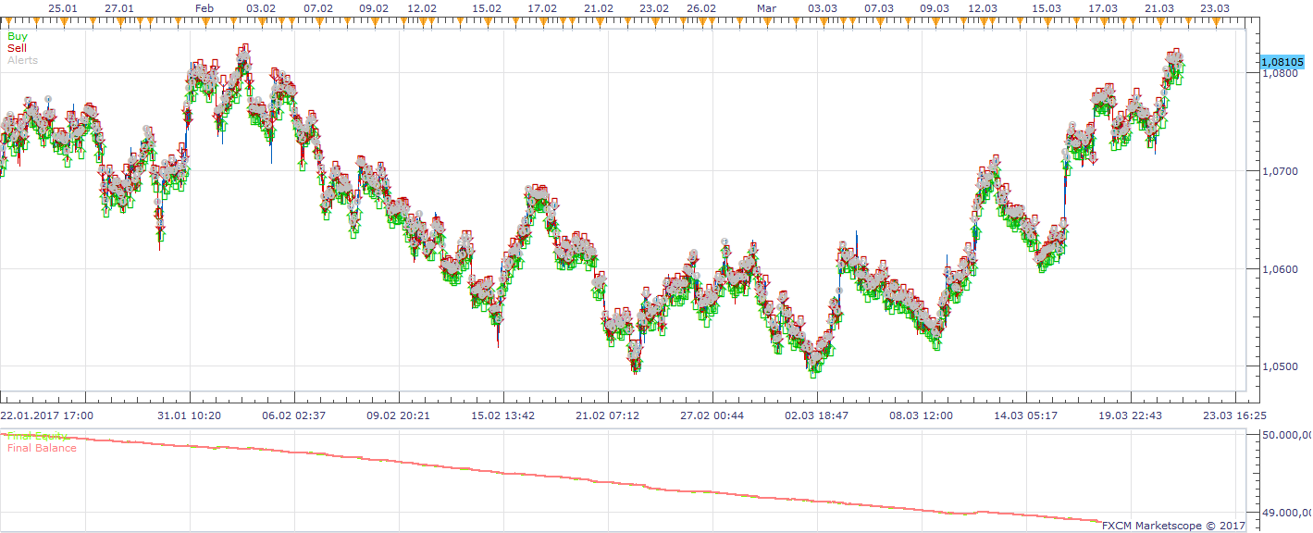Screen dimensions: 1313x533
Task: Click the gray Alerts legend label
Action: (x=22, y=60)
